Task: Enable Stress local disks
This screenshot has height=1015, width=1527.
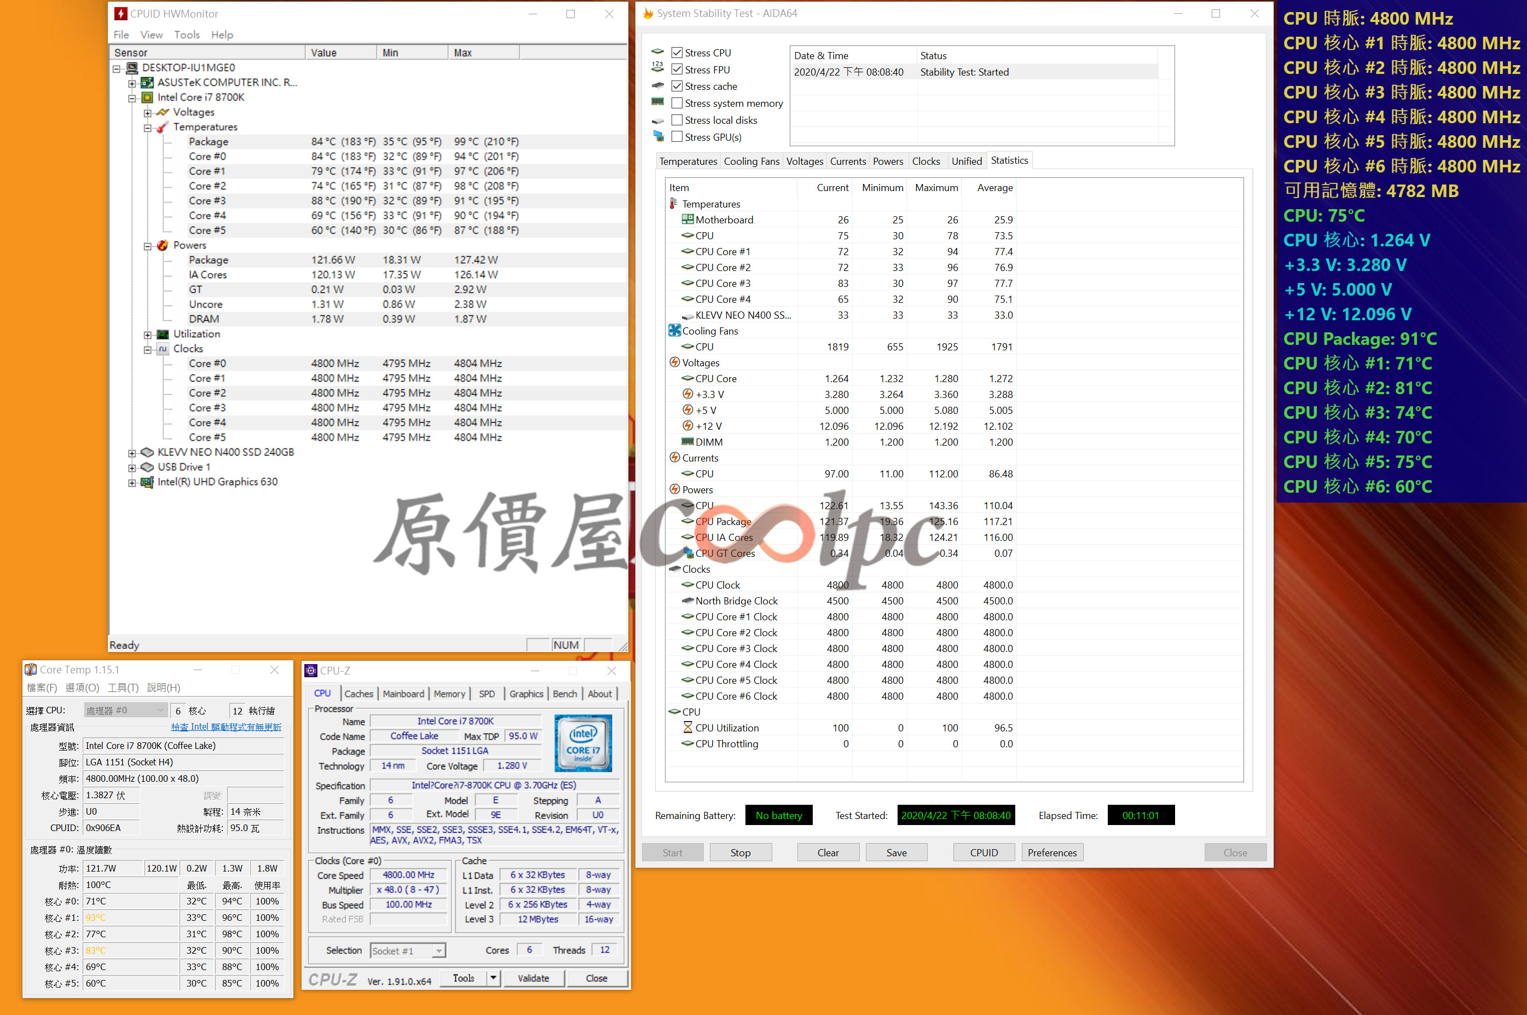Action: pyautogui.click(x=677, y=120)
